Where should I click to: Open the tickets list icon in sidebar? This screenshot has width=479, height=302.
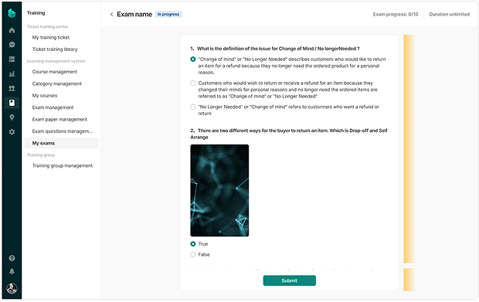coord(12,59)
